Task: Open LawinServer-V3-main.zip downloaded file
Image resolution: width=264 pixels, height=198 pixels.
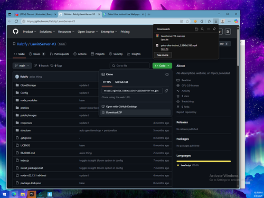Action: [x=173, y=36]
